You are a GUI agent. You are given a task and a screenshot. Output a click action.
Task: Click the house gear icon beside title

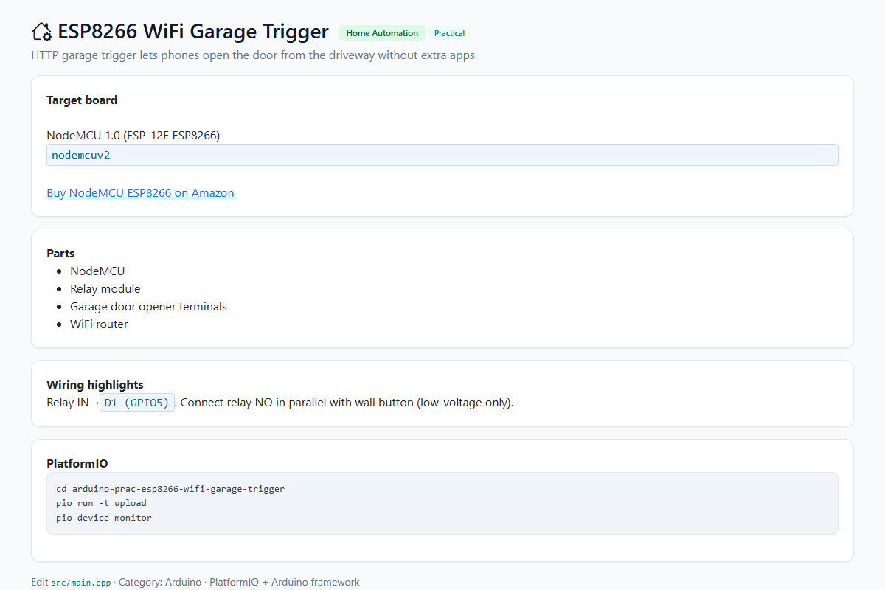tap(42, 32)
